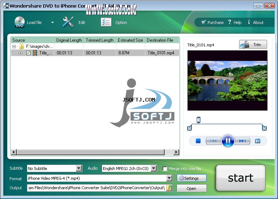Open the Audio track dropdown
278x199 pixels.
(154, 168)
